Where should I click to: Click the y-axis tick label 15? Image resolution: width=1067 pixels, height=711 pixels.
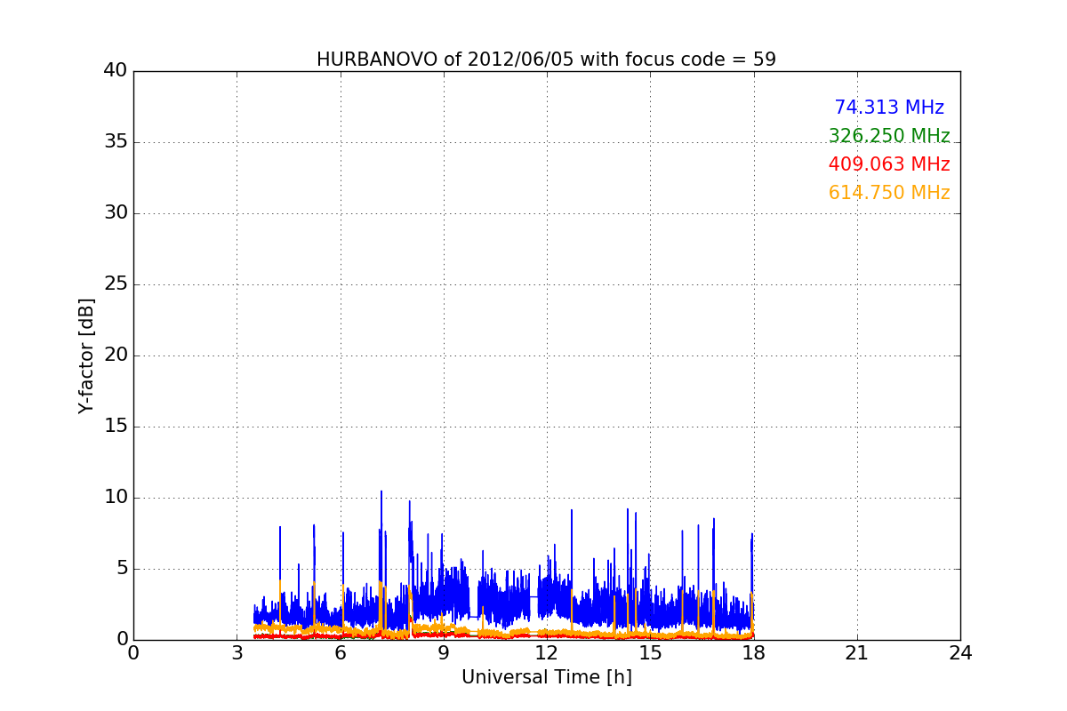[116, 427]
